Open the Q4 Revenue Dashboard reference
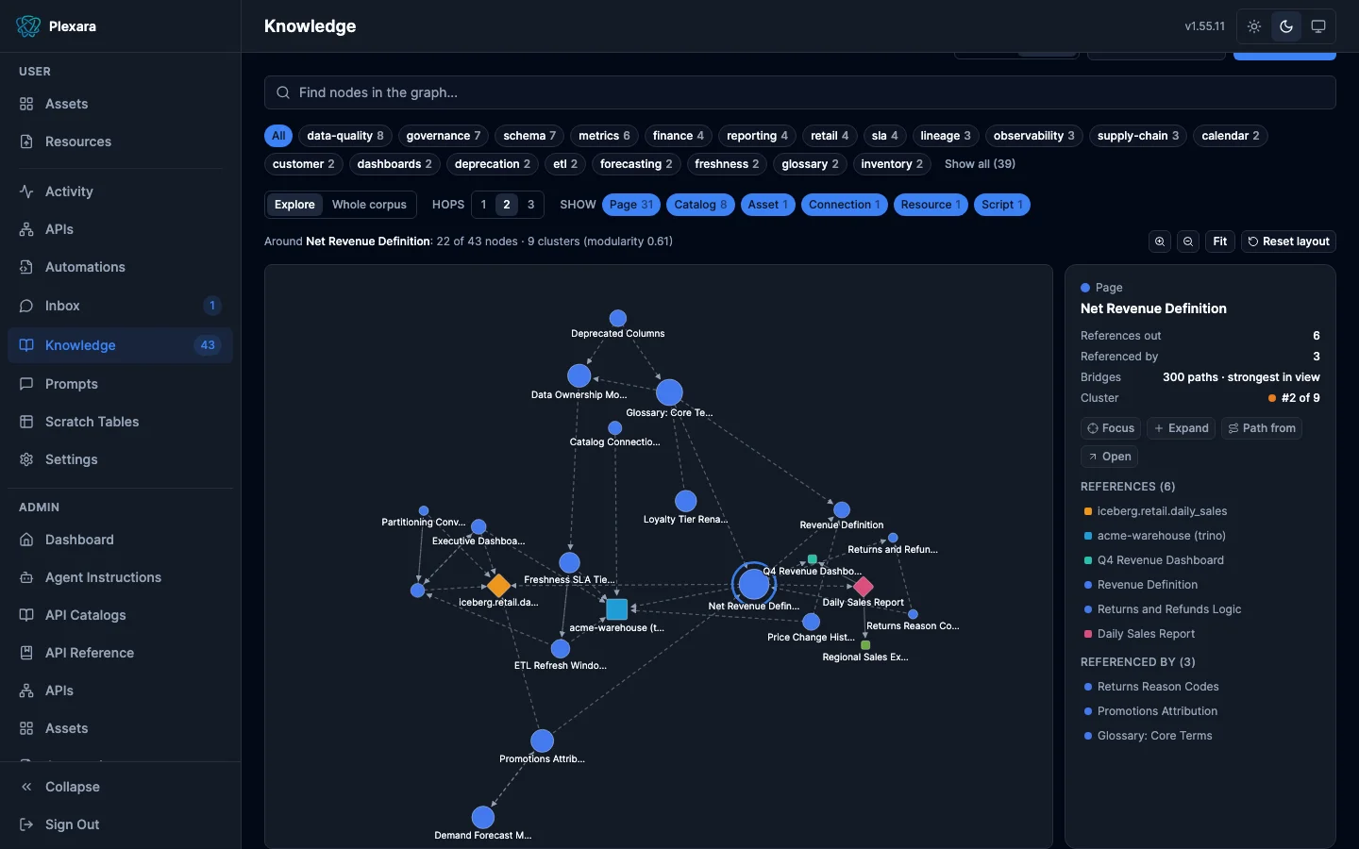The height and width of the screenshot is (849, 1359). 1160,560
